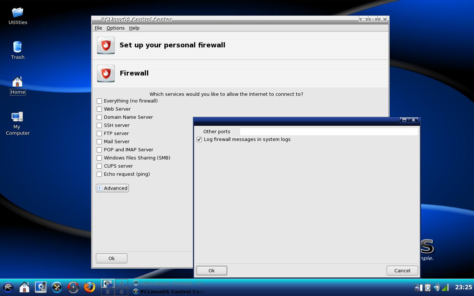Switch to virtual desktop 1
The image size is (474, 296).
[x=108, y=283]
